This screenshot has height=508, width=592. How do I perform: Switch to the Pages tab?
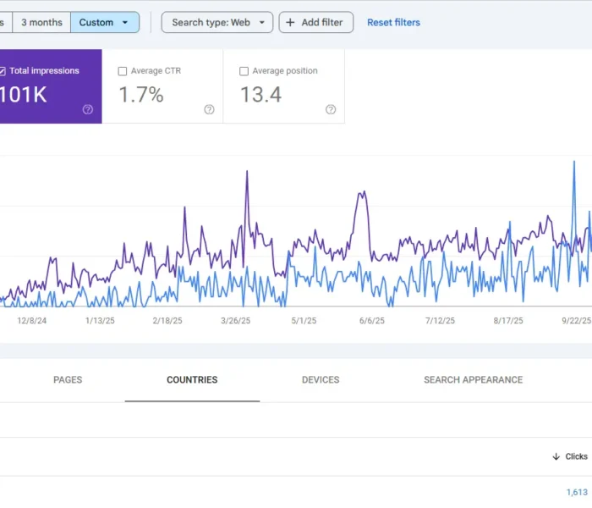click(x=68, y=380)
